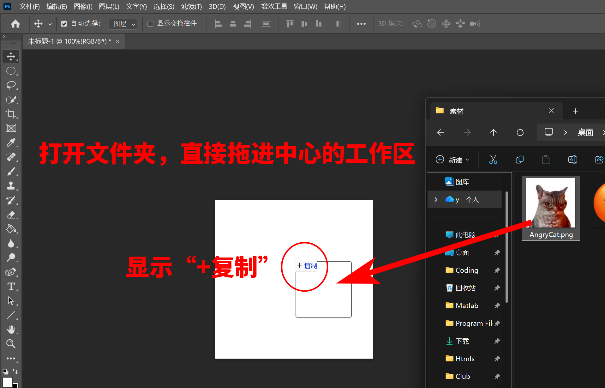Click the Refresh button in File Explorer
This screenshot has width=605, height=388.
coord(520,132)
